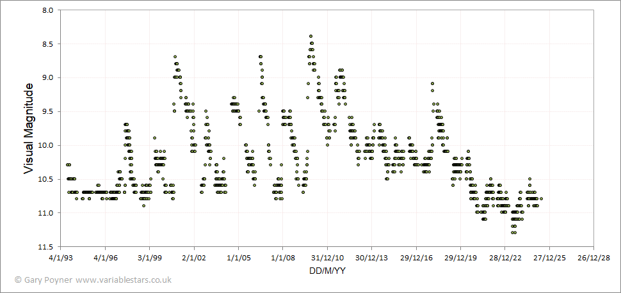The image size is (621, 293).
Task: Click the Visual Magnitude axis title
Action: pyautogui.click(x=28, y=127)
